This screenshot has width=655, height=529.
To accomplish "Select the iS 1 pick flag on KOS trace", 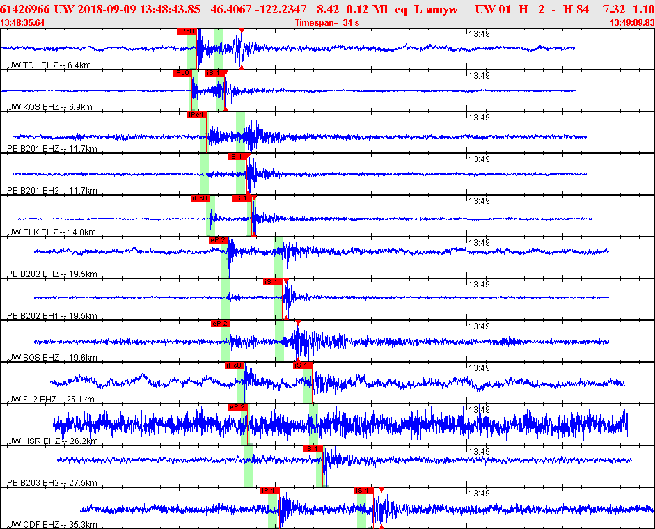I will coord(214,73).
